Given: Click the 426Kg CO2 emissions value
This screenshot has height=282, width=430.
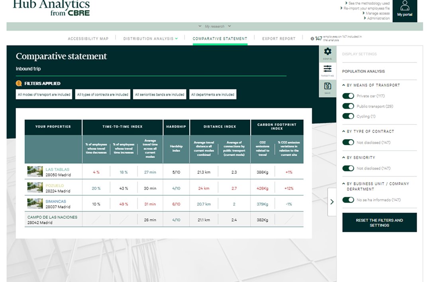Looking at the screenshot, I should [262, 189].
